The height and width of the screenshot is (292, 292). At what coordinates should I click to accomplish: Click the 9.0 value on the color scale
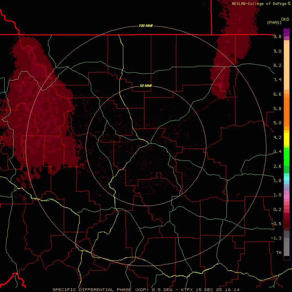[277, 51]
